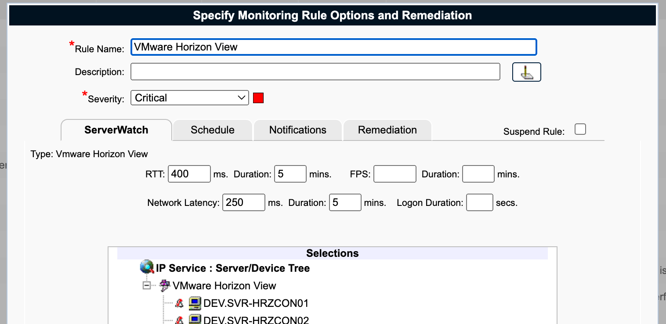Collapse the VMware Horizon View tree node

[x=147, y=286]
